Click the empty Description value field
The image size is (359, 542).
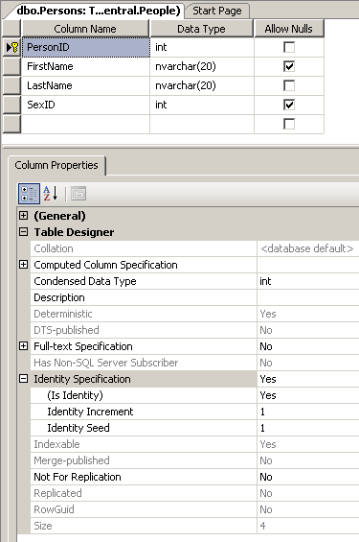[x=308, y=297]
